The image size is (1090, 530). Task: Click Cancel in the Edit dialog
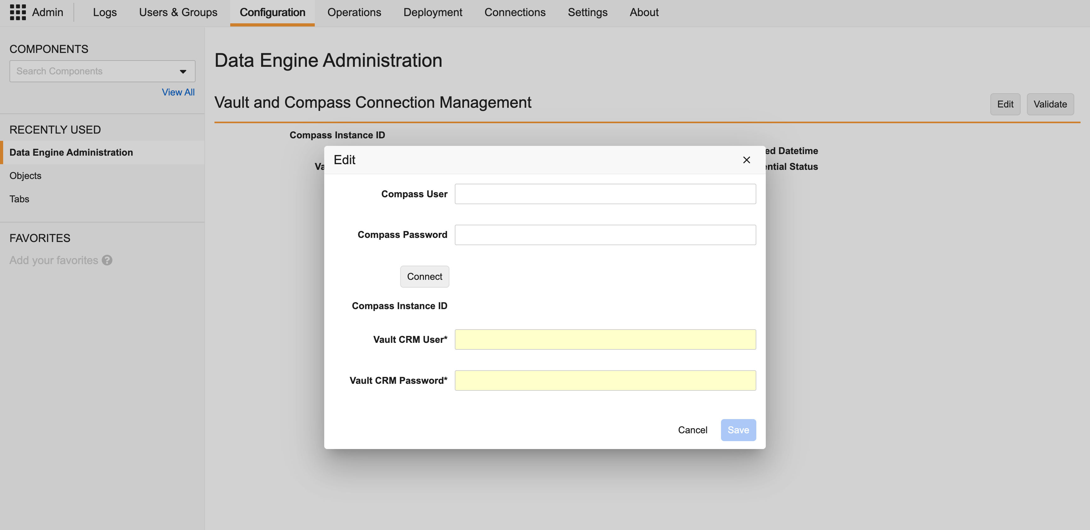click(692, 430)
